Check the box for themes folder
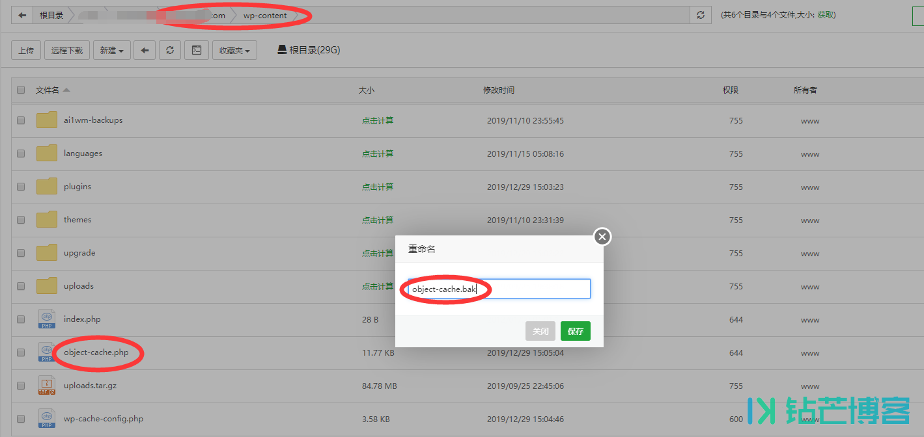Viewport: 924px width, 437px height. pyautogui.click(x=21, y=220)
